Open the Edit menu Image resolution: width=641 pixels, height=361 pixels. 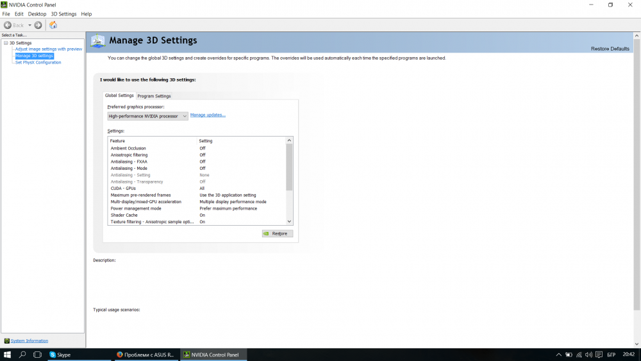tap(19, 14)
